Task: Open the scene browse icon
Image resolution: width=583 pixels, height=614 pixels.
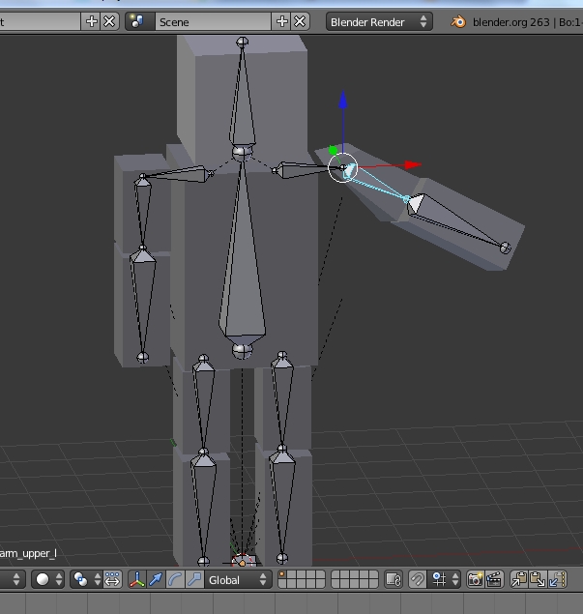Action: (139, 21)
